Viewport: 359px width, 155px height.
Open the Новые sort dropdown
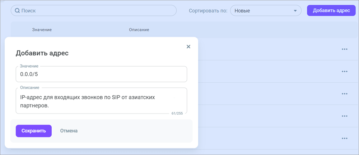click(x=266, y=10)
